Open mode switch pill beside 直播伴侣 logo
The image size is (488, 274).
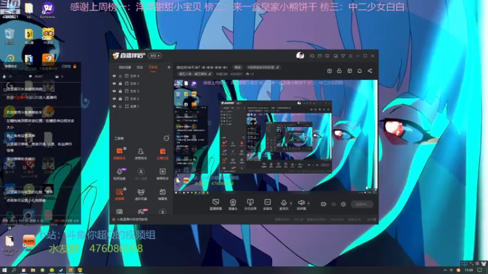[155, 56]
